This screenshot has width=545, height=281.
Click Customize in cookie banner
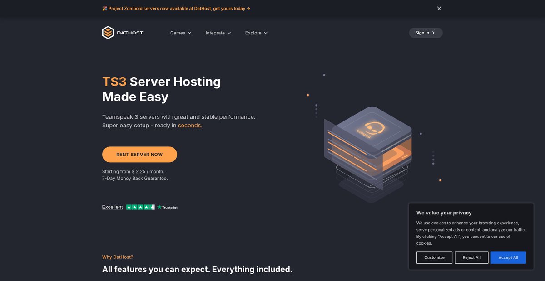tap(434, 257)
